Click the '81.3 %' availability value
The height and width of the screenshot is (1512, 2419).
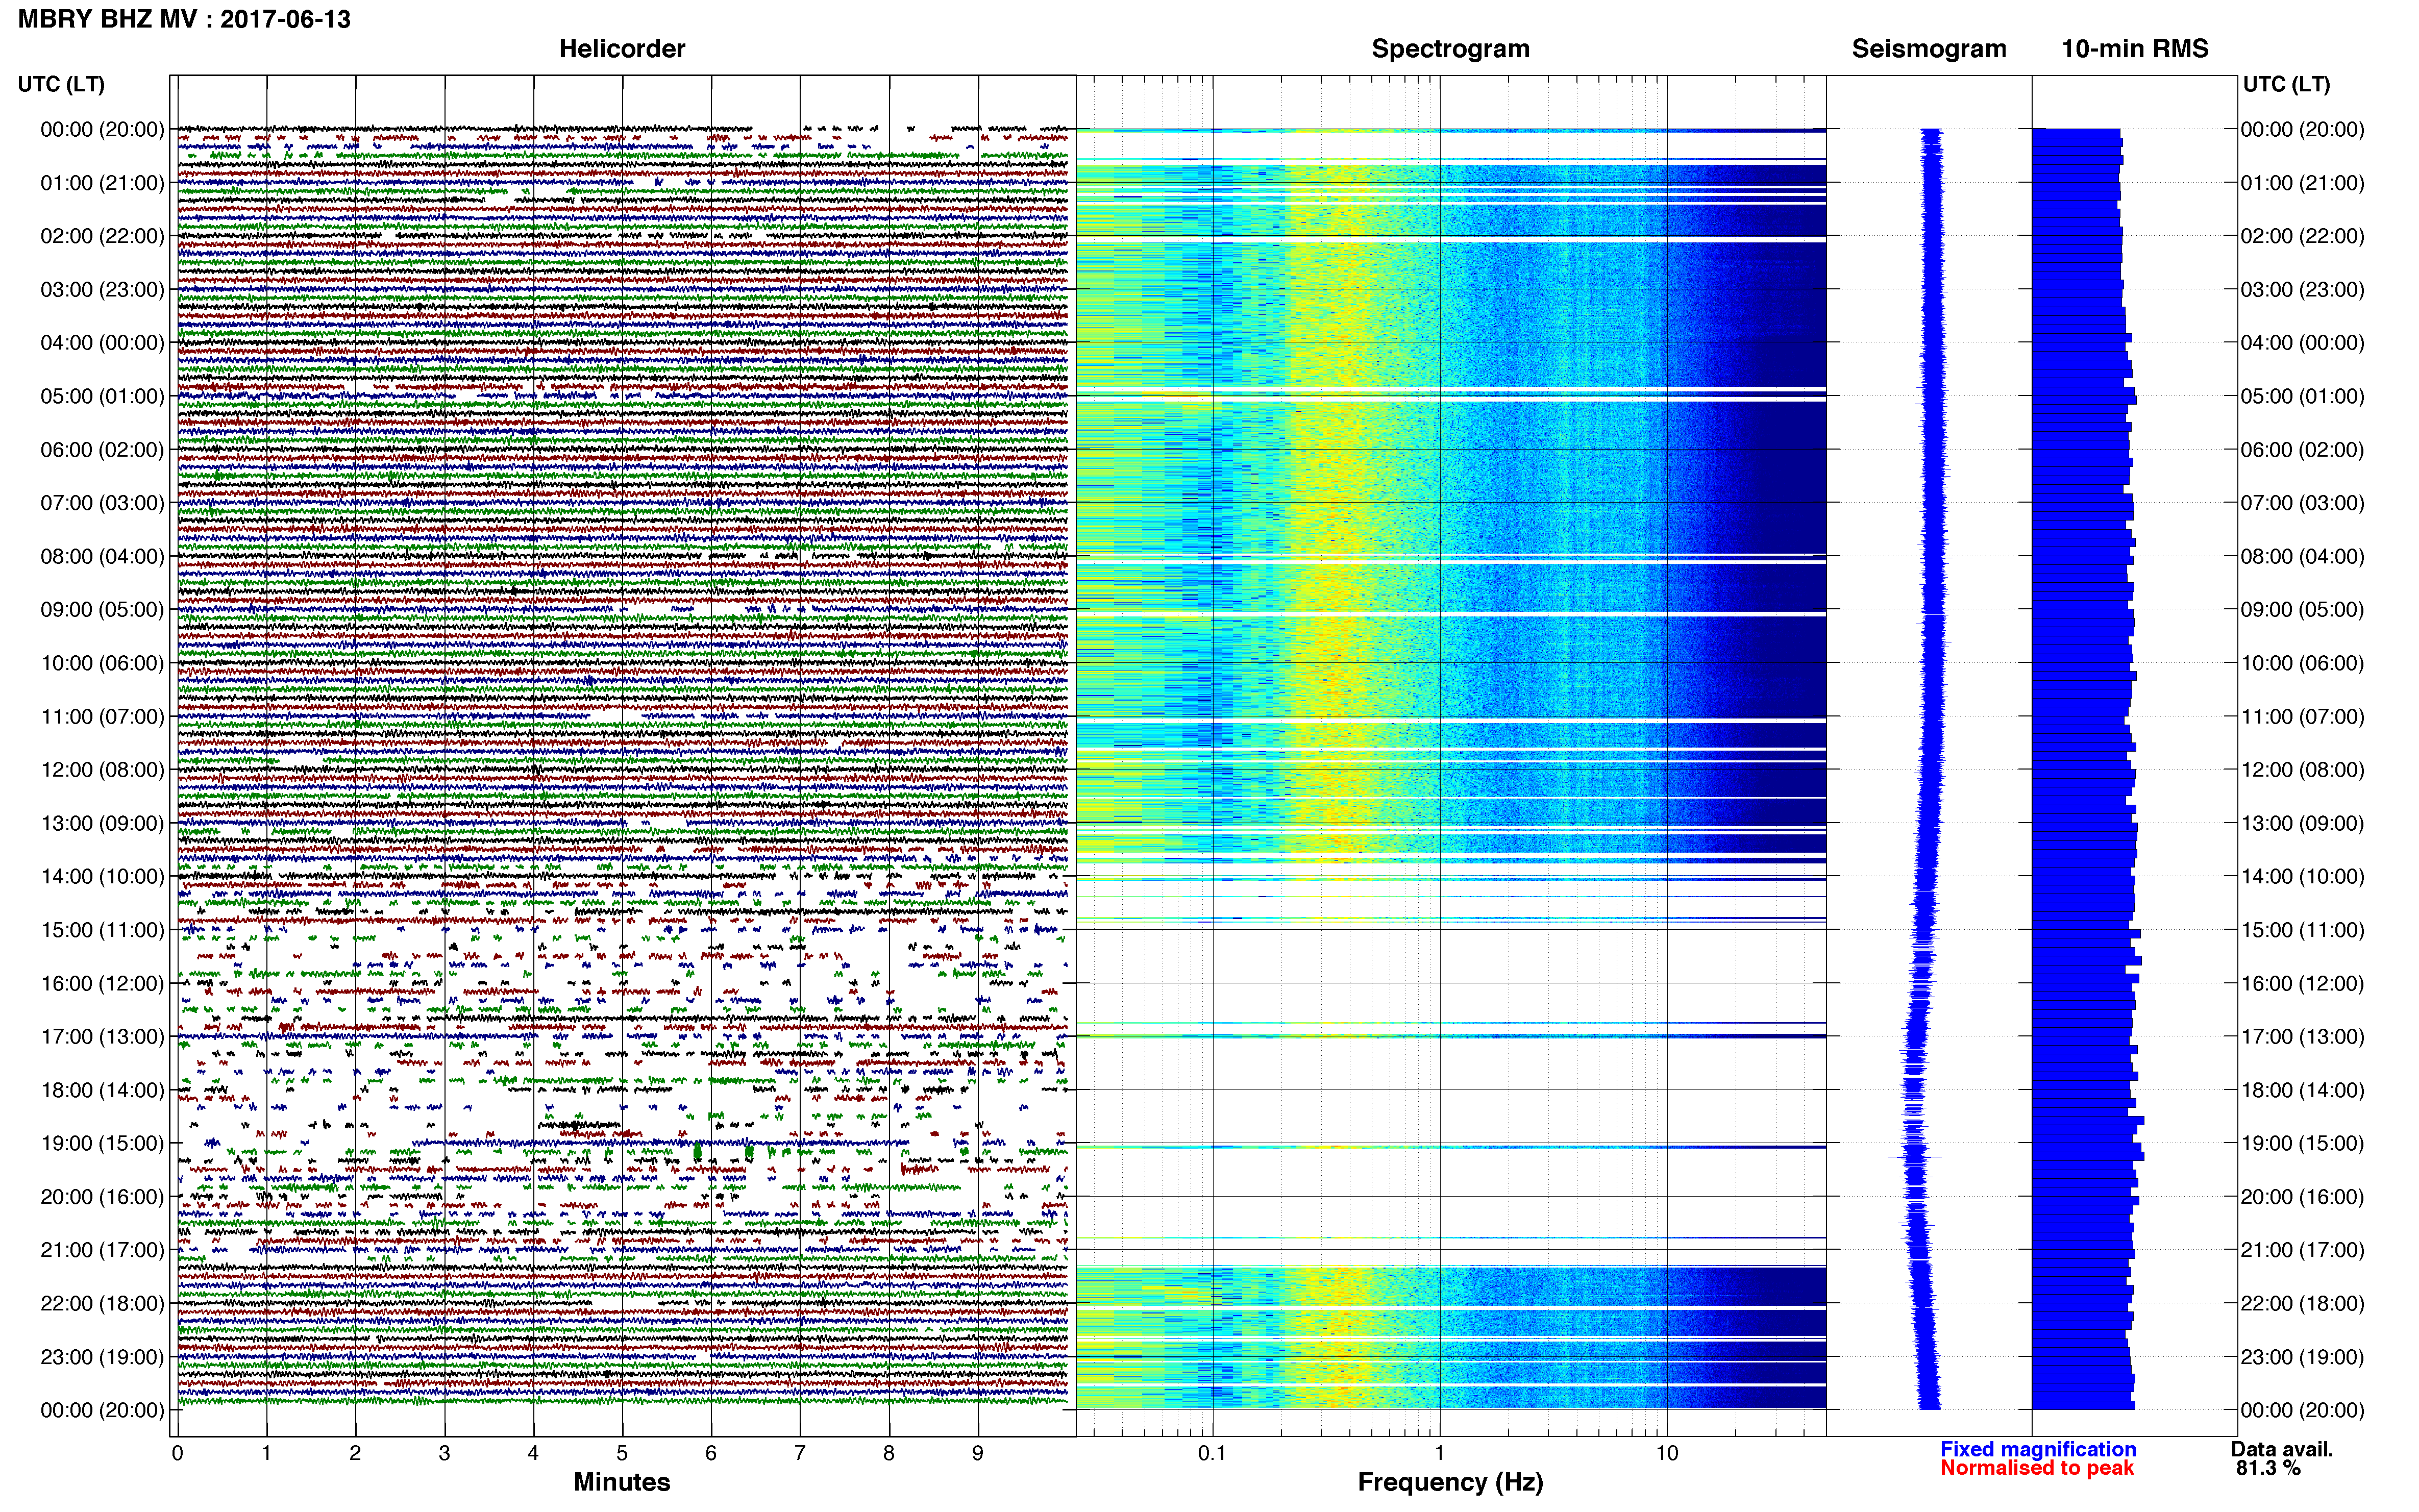(2269, 1469)
